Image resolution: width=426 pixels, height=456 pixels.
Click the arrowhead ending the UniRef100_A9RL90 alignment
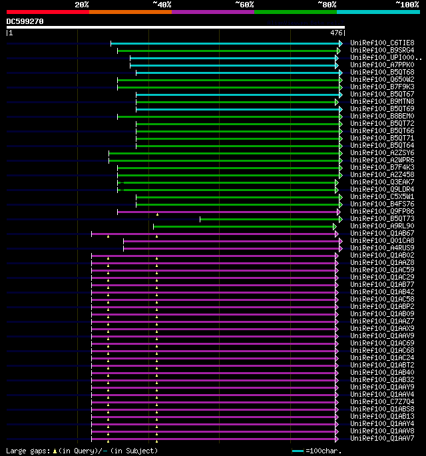pos(335,226)
